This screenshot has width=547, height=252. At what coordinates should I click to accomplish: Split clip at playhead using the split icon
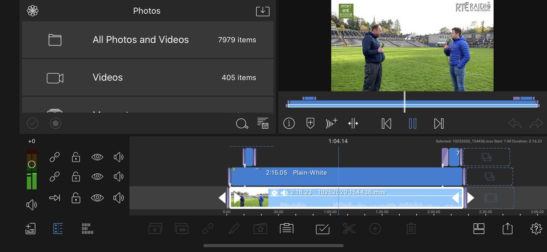[x=353, y=123]
